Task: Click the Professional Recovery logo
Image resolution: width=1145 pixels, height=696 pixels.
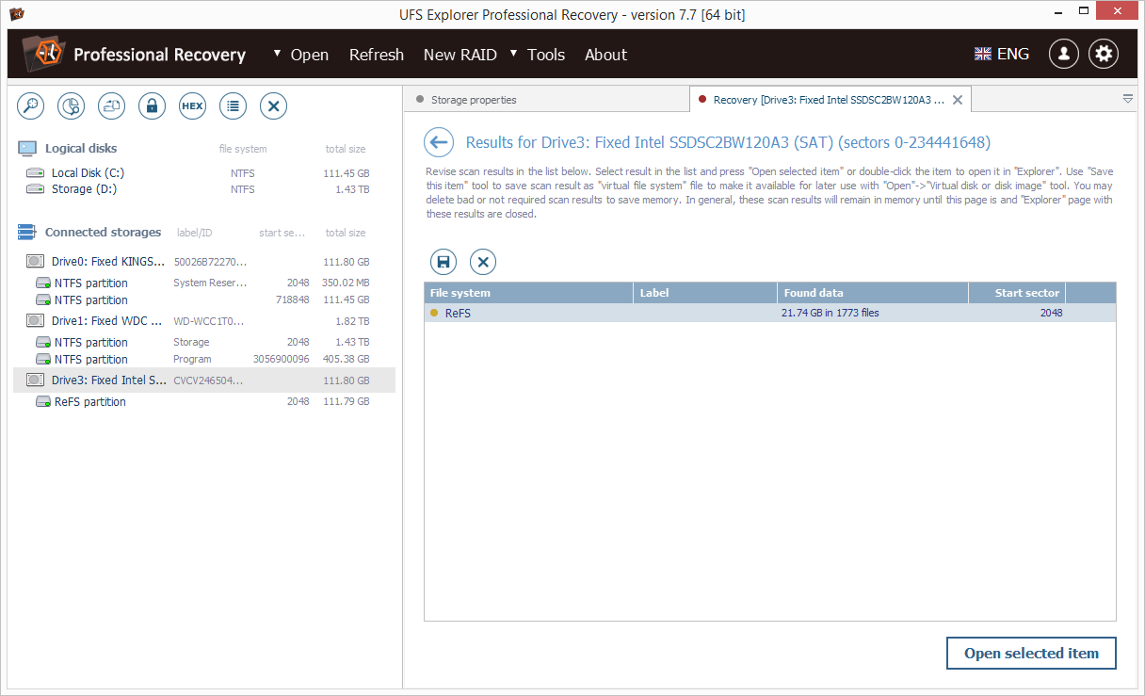Action: pyautogui.click(x=43, y=55)
